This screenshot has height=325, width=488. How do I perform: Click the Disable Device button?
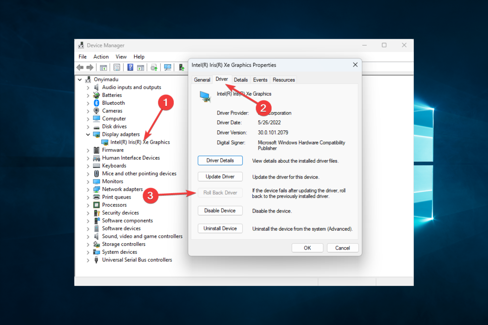(219, 211)
